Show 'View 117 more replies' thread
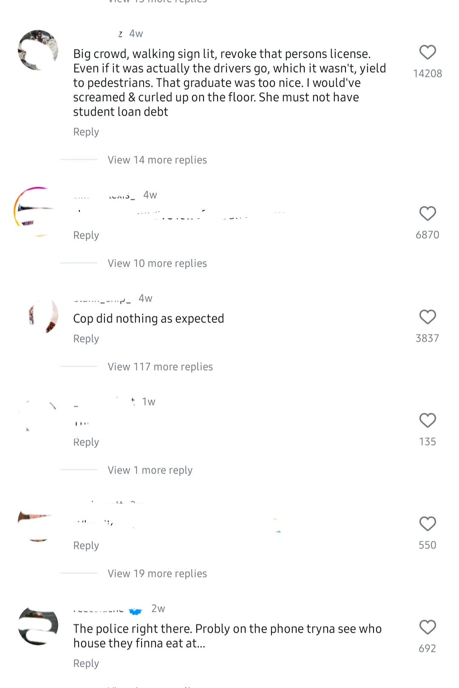 point(160,367)
